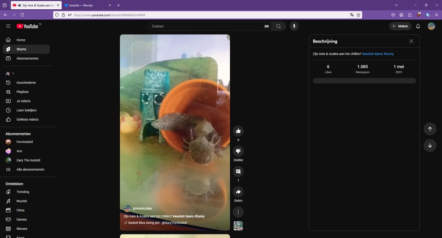
Task: Open the Firefox account icon
Action: (401, 15)
